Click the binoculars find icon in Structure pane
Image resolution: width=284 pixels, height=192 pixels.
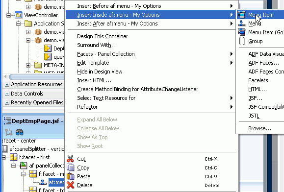[x=20, y=132]
